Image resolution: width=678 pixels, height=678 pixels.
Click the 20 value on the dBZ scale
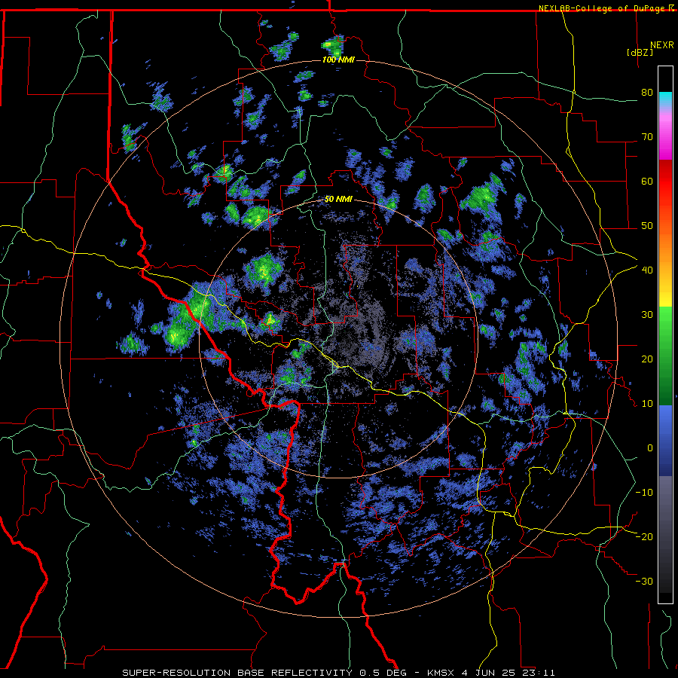coord(647,359)
